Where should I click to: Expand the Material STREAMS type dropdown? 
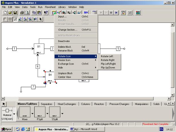(x=14, y=114)
